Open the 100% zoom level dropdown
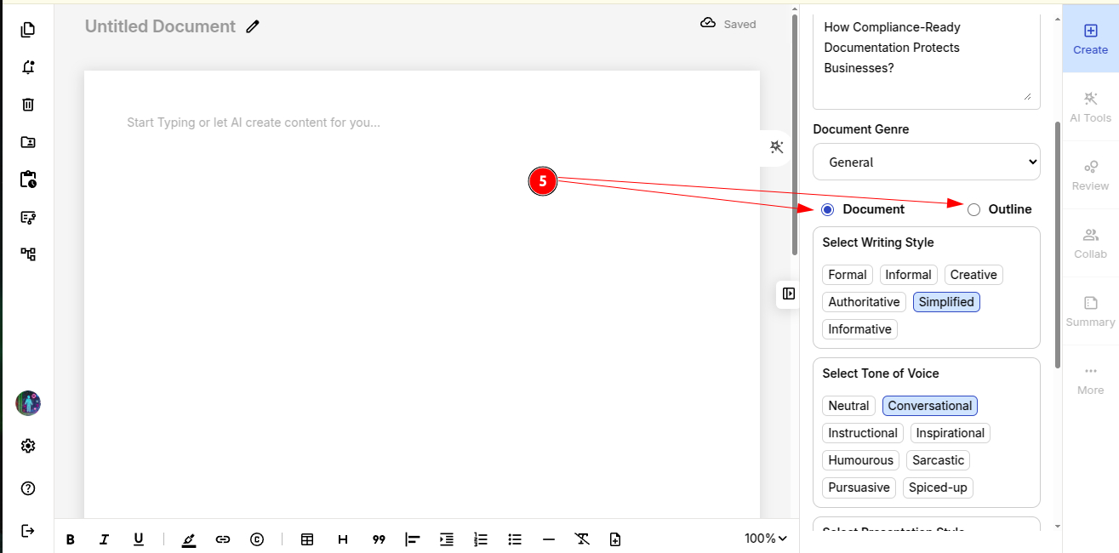 [765, 539]
